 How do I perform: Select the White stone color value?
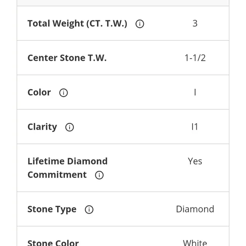(195, 243)
